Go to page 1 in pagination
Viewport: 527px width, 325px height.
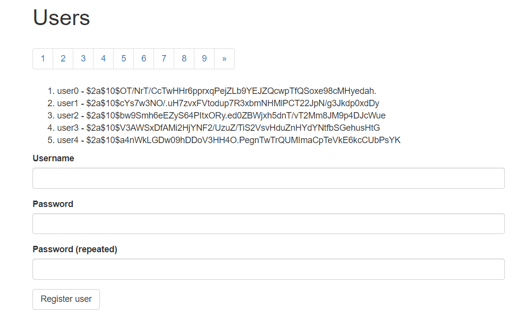tap(43, 59)
